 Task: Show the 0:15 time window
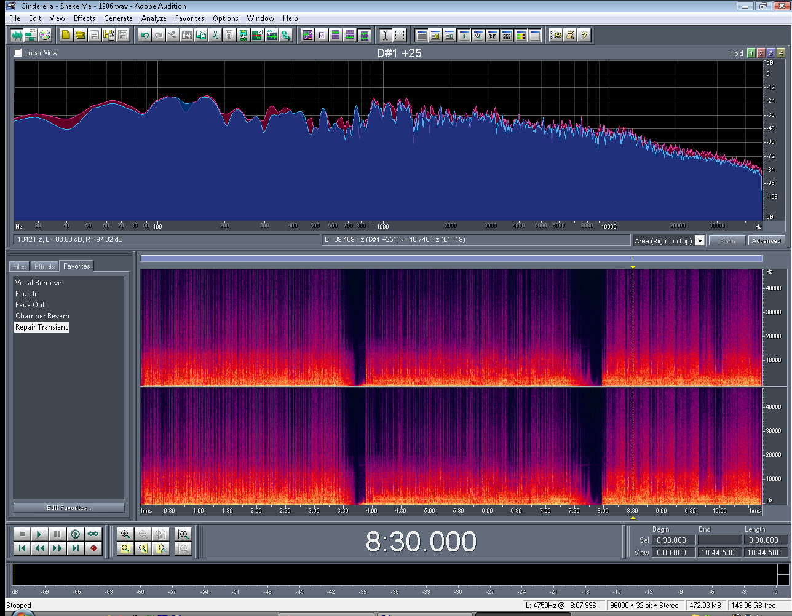(x=493, y=35)
